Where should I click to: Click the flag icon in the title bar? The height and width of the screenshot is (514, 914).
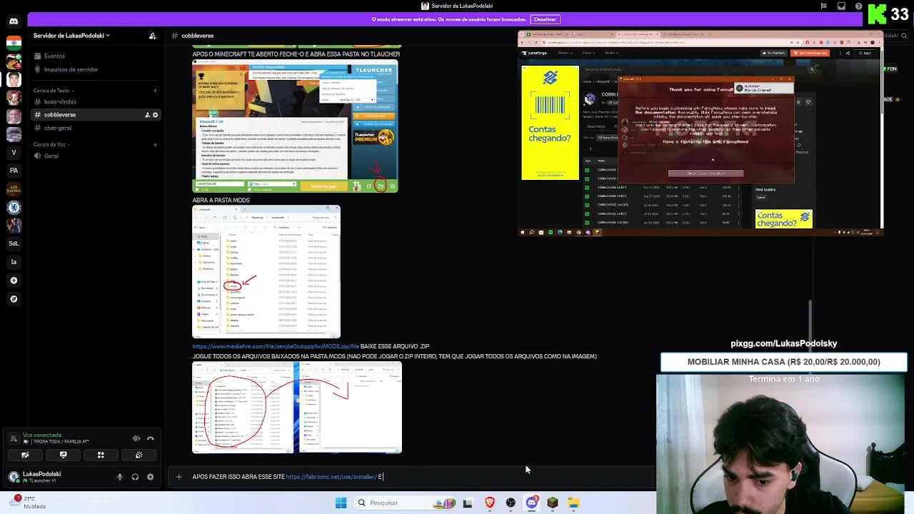click(x=823, y=6)
